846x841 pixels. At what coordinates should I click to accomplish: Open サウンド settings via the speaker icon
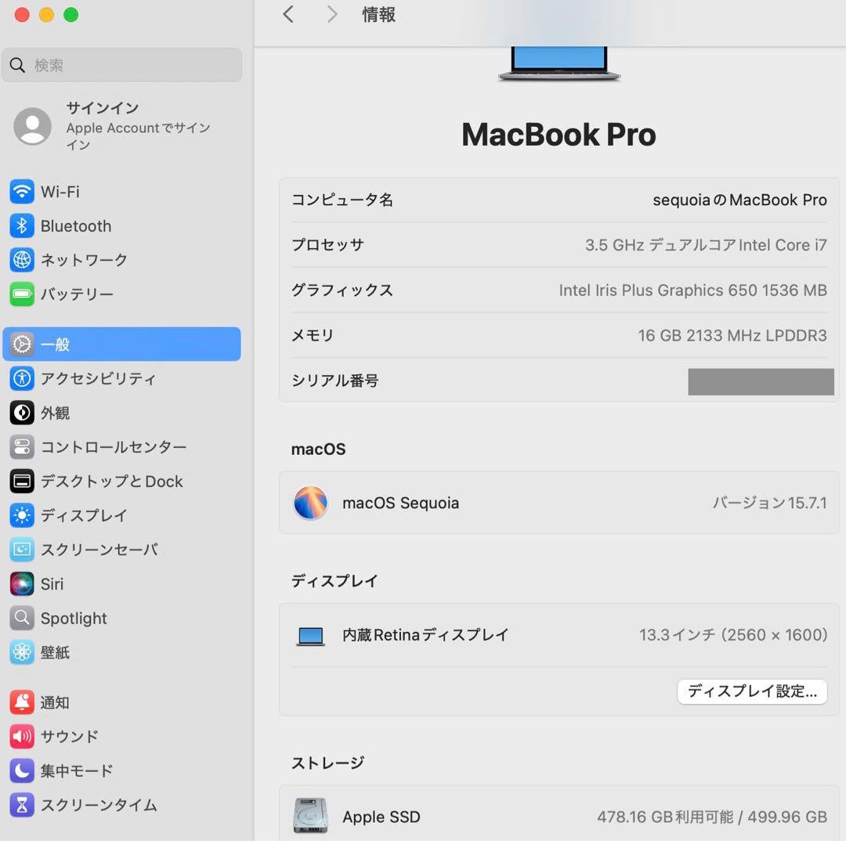pos(21,736)
